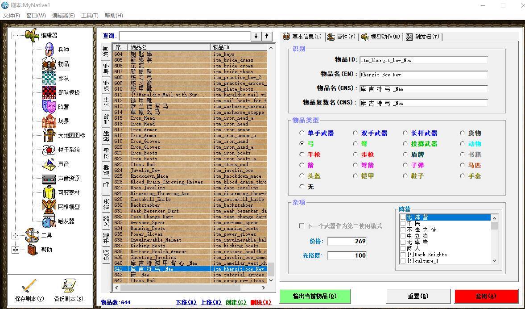This screenshot has height=309, width=525.
Task: Check the 平民 faction checkbox
Action: point(403,224)
